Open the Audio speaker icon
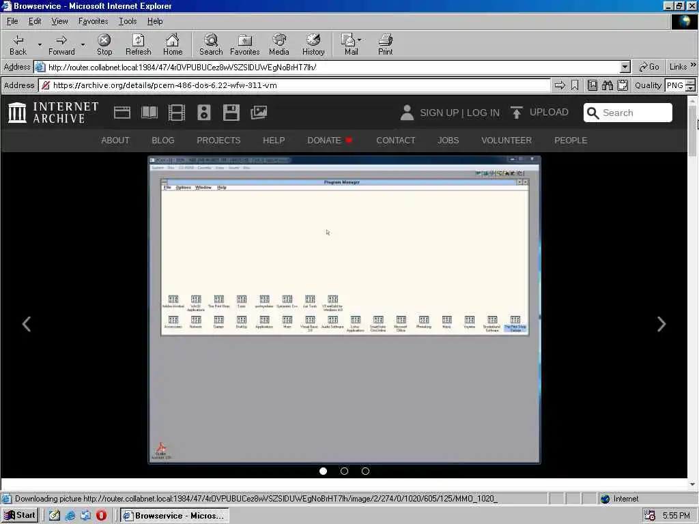This screenshot has height=524, width=699. (x=203, y=113)
